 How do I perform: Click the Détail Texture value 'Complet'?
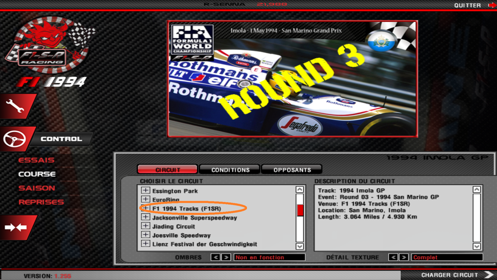(x=447, y=257)
